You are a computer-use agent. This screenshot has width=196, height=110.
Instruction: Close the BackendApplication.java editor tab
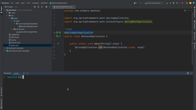point(74,7)
